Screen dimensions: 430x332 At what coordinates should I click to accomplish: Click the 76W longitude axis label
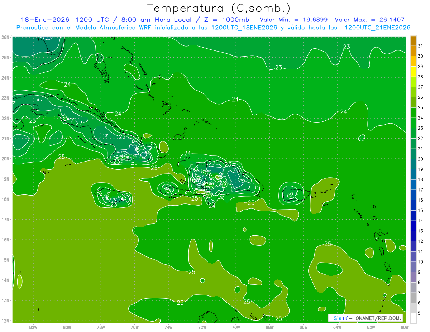[134, 327]
